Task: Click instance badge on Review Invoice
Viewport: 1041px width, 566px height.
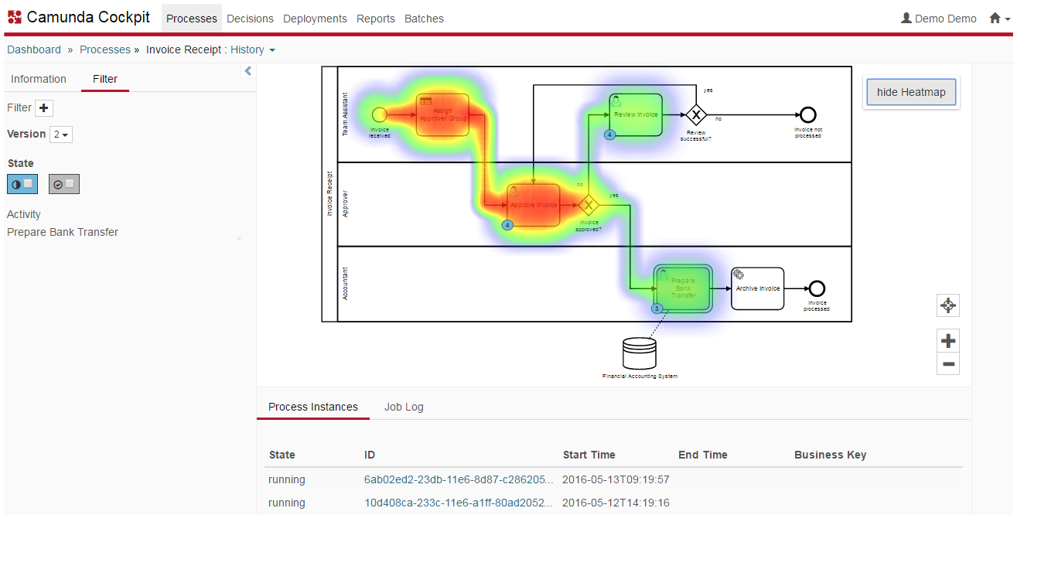Action: tap(609, 135)
